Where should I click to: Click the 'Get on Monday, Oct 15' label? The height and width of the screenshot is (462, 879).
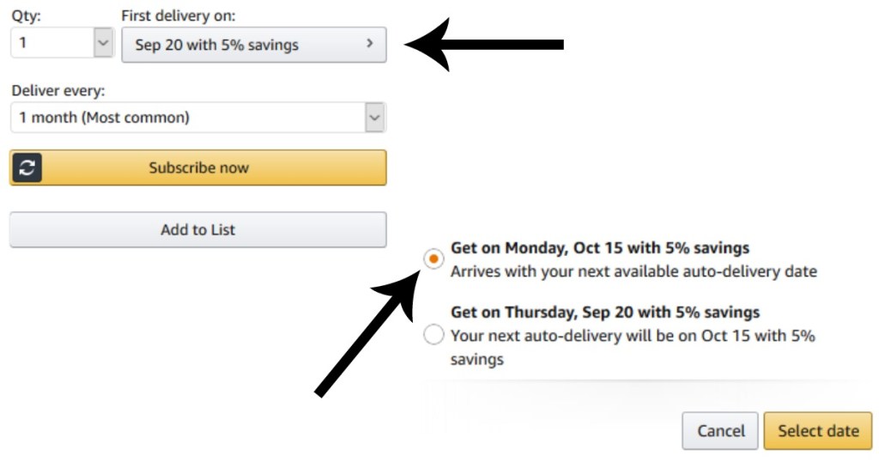(600, 248)
